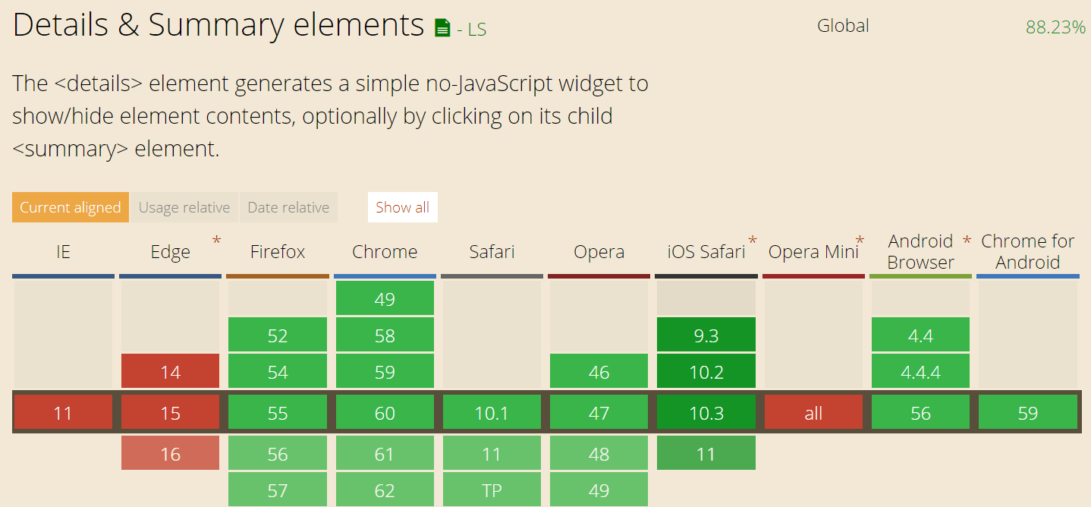
Task: Click the Firefox 56 cell
Action: [x=278, y=454]
